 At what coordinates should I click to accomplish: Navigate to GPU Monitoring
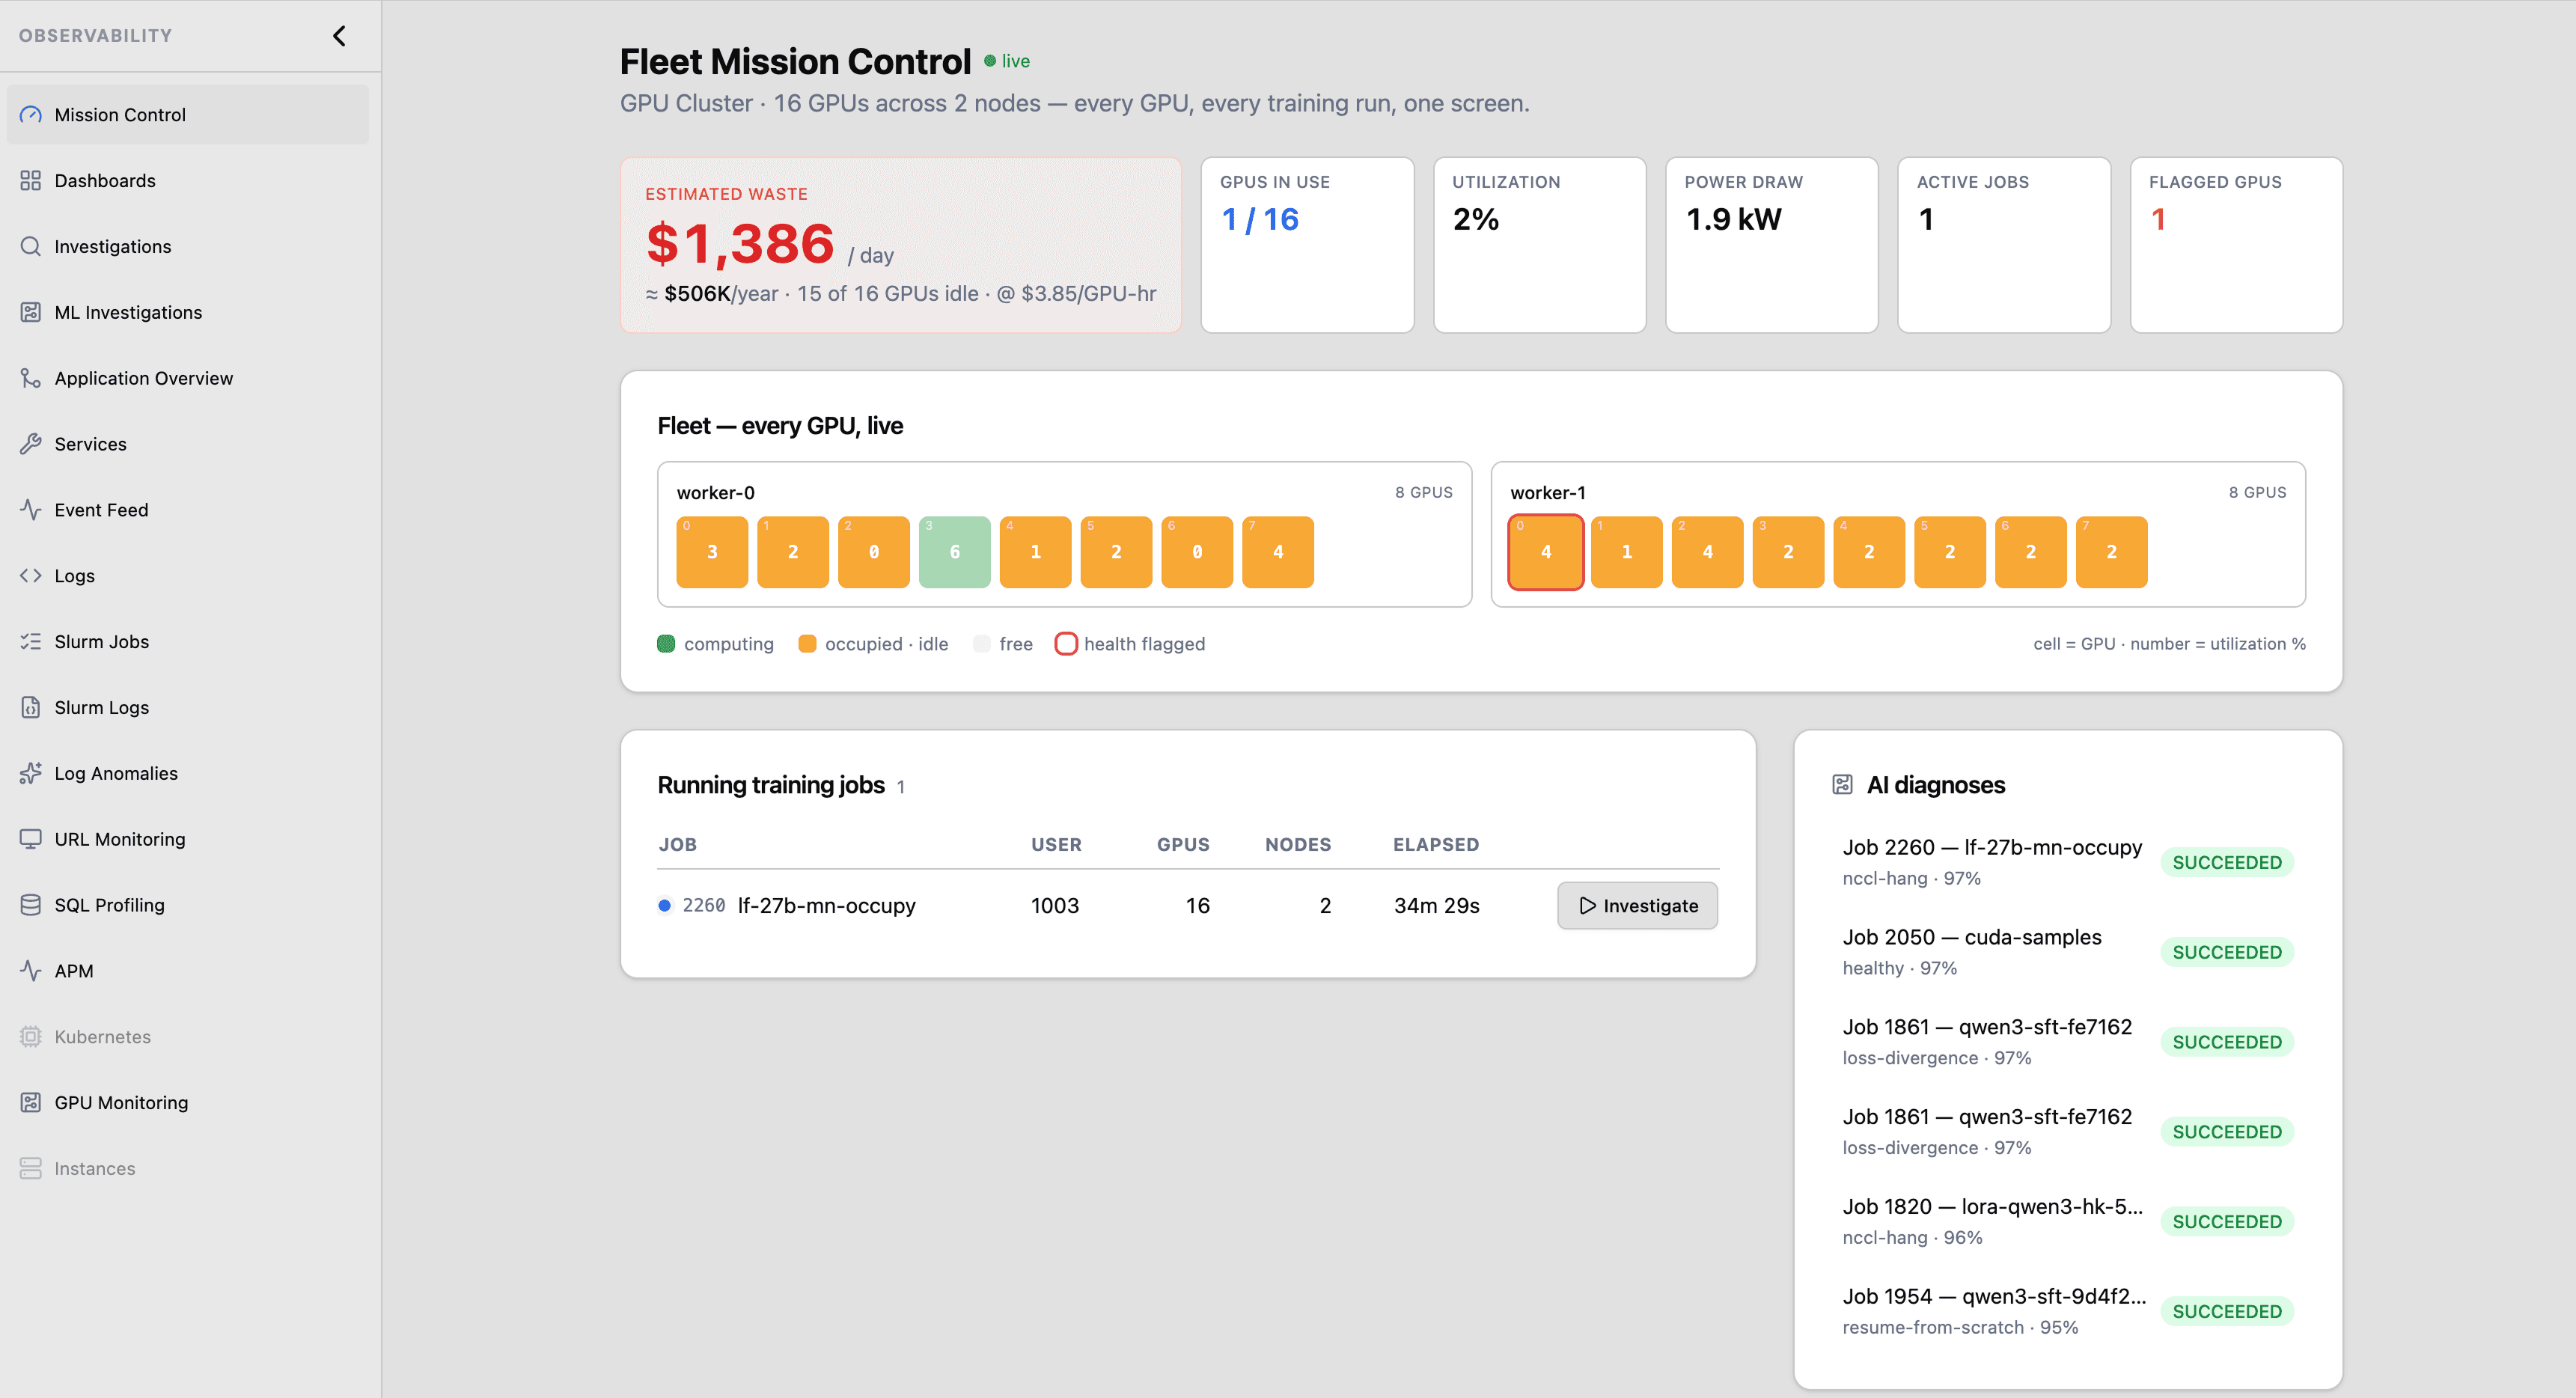[188, 1102]
